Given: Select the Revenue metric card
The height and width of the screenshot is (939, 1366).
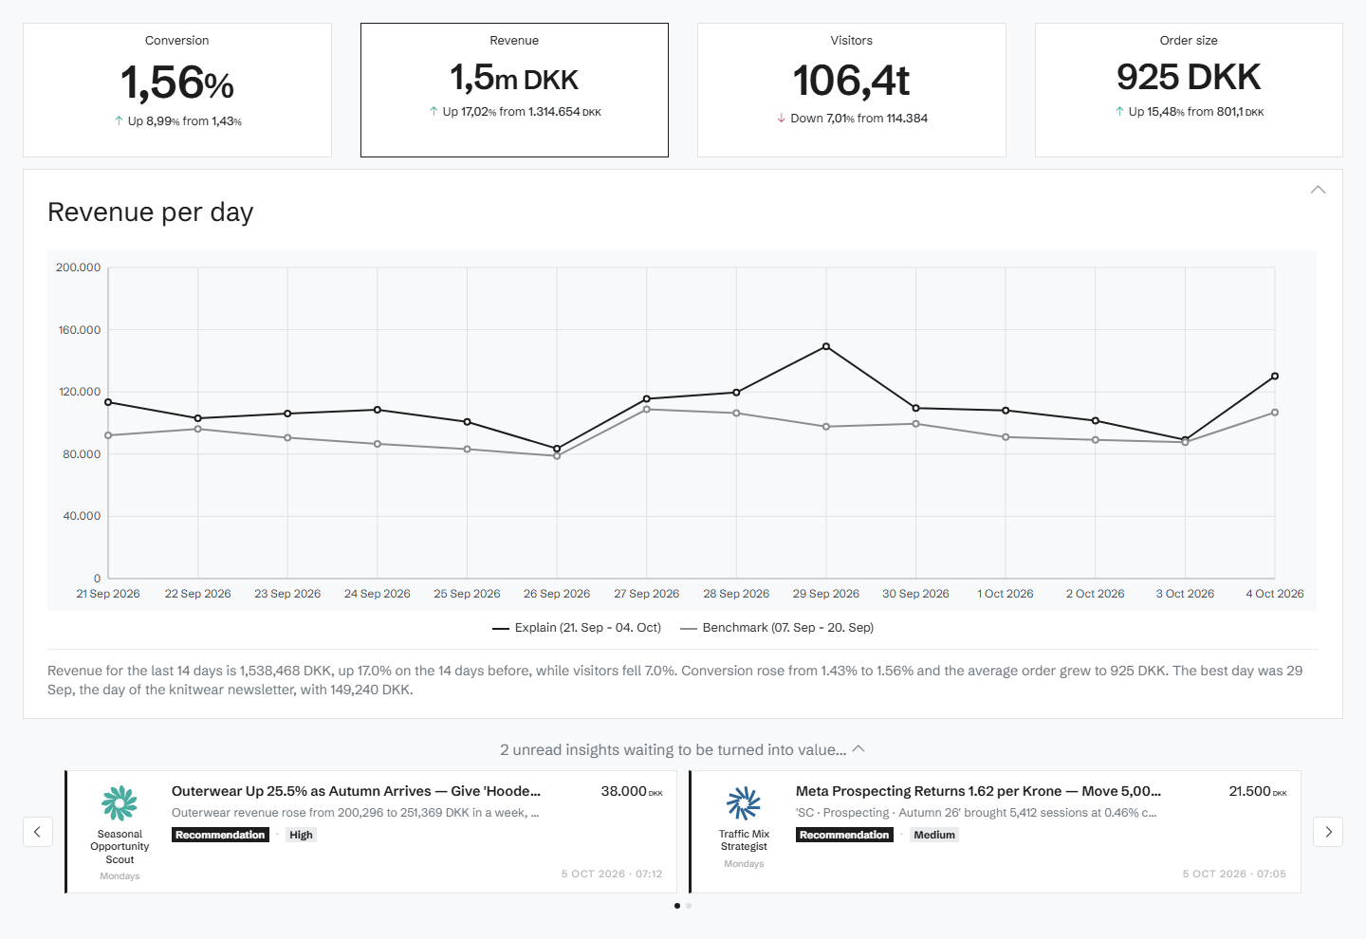Looking at the screenshot, I should coord(514,90).
